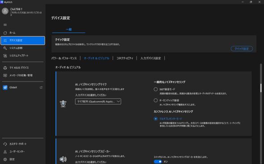Click the デバイス設定 sliders icon in sidebar
Screen dimensions: 264x164
coord(5,41)
